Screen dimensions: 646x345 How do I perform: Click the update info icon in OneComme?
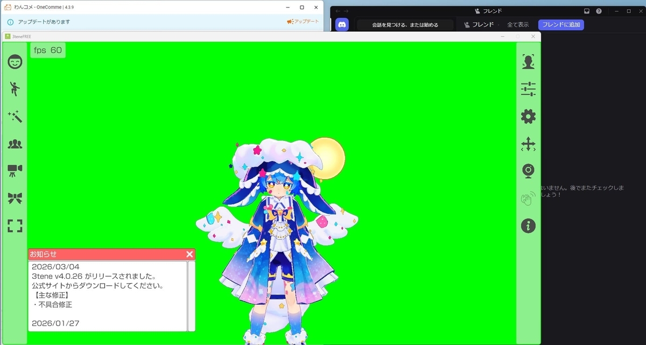tap(10, 22)
